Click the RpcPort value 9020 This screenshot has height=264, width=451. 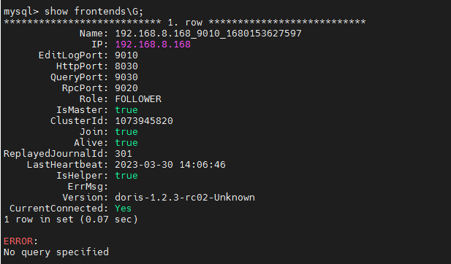pyautogui.click(x=126, y=88)
